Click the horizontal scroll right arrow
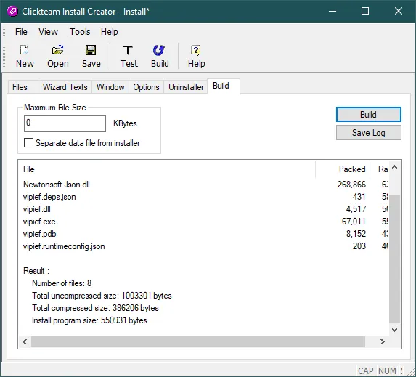 (383, 341)
